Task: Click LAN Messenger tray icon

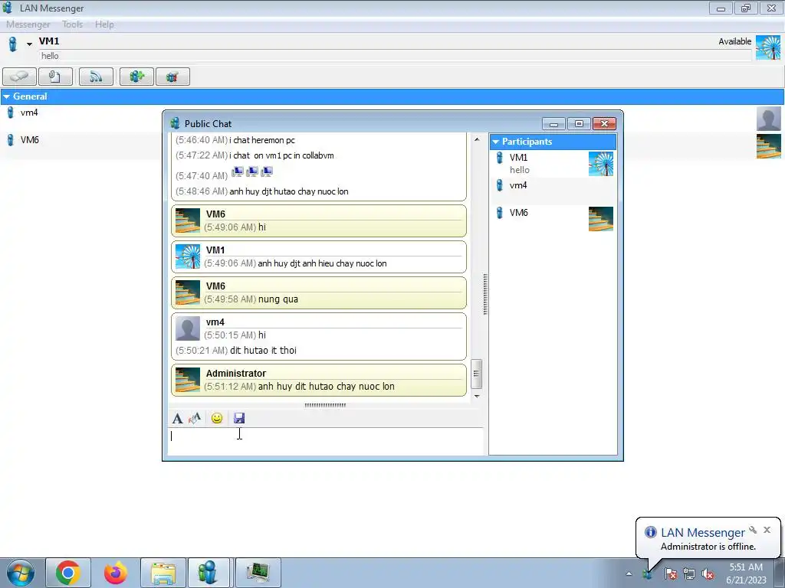Action: (647, 573)
